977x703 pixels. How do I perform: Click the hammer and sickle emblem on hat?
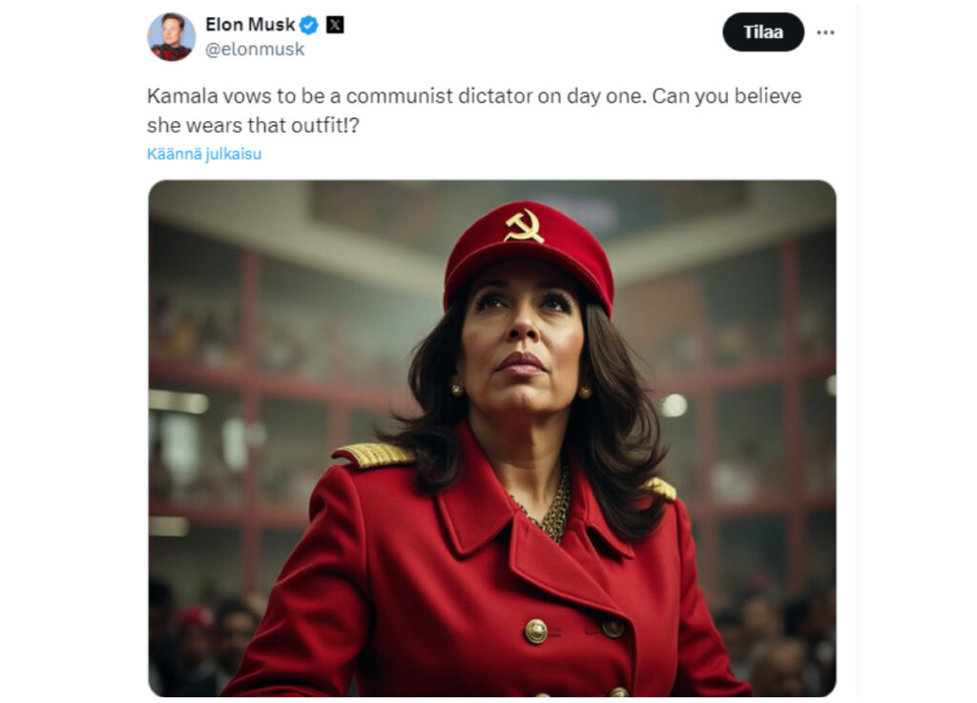click(x=524, y=225)
